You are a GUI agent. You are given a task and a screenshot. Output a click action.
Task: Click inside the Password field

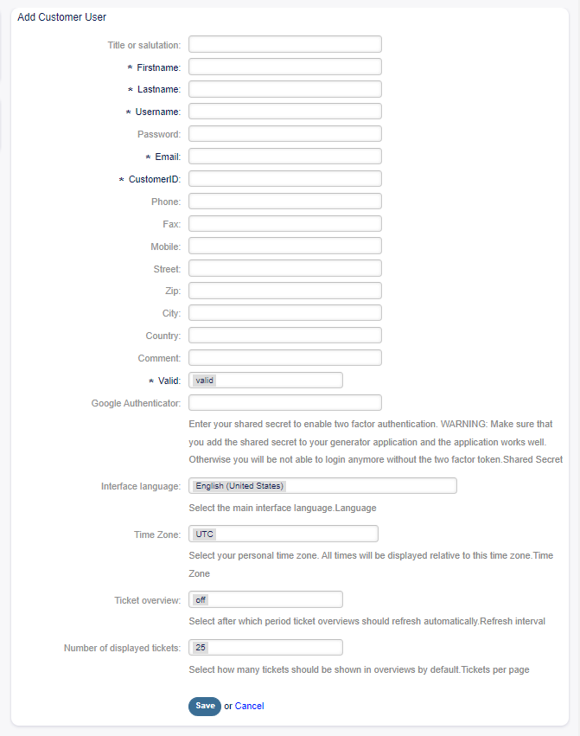(284, 133)
